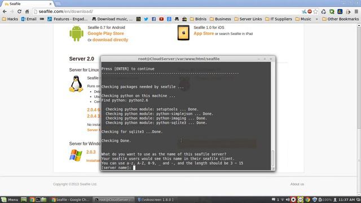Launch terminal from the panel launcher

(38, 200)
